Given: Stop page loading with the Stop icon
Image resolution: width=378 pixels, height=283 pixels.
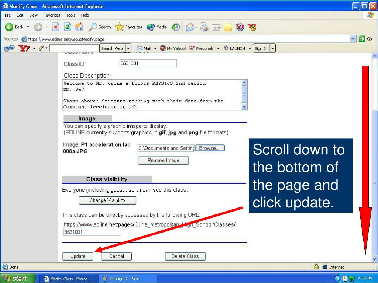Looking at the screenshot, I should [56, 27].
